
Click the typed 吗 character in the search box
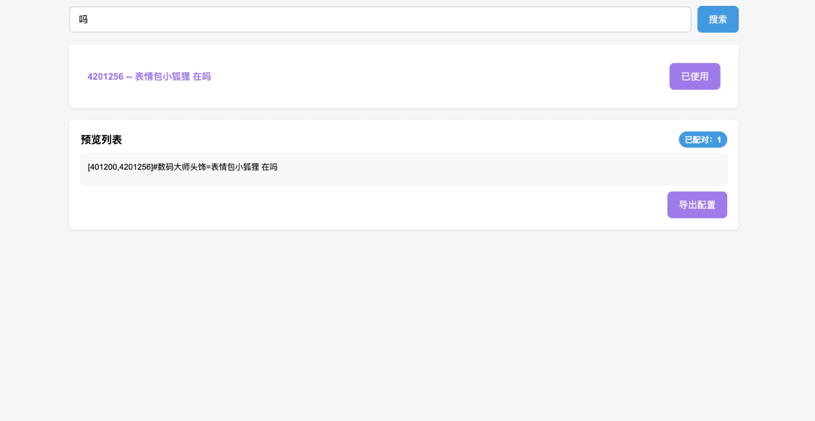pos(83,20)
